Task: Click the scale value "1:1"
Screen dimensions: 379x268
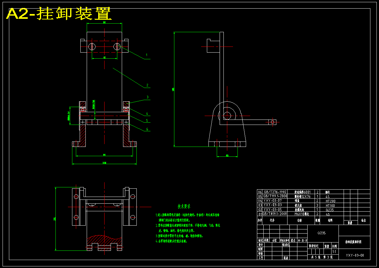Action: (x=334, y=252)
